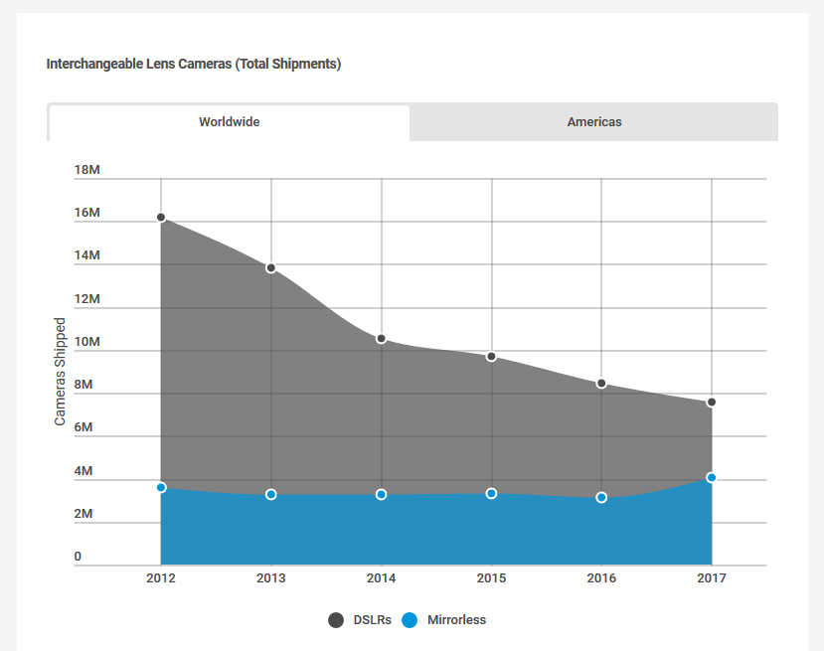This screenshot has width=824, height=651.
Task: Click the 2013 Mirrorless data point
Action: (271, 494)
